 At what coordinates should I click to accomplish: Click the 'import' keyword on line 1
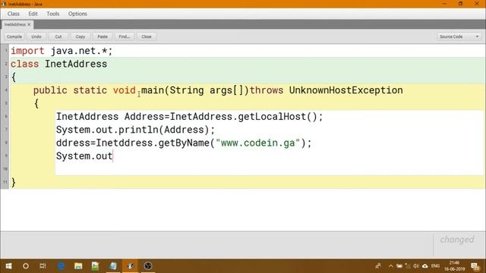(27, 51)
